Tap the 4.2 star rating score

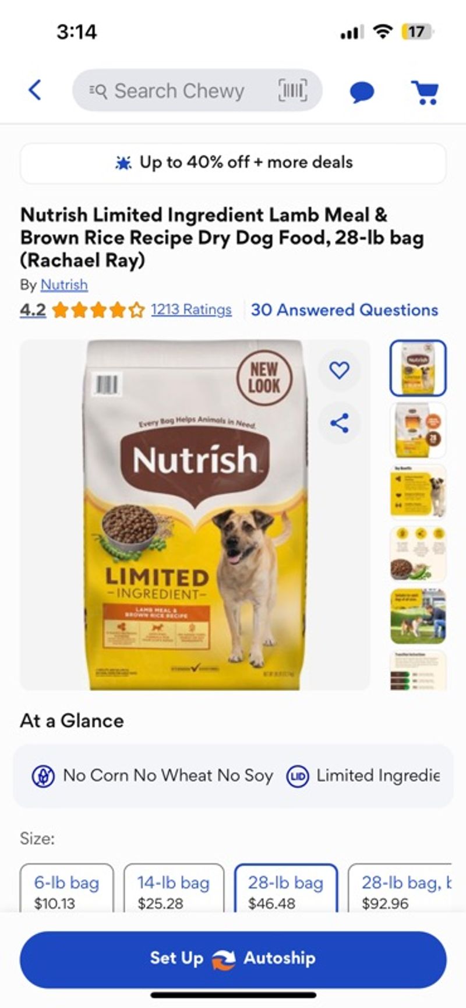33,309
